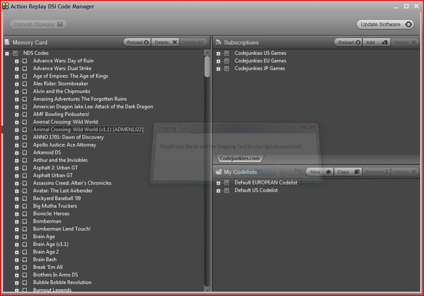Copy the selected codelist
This screenshot has width=424, height=296.
348,172
